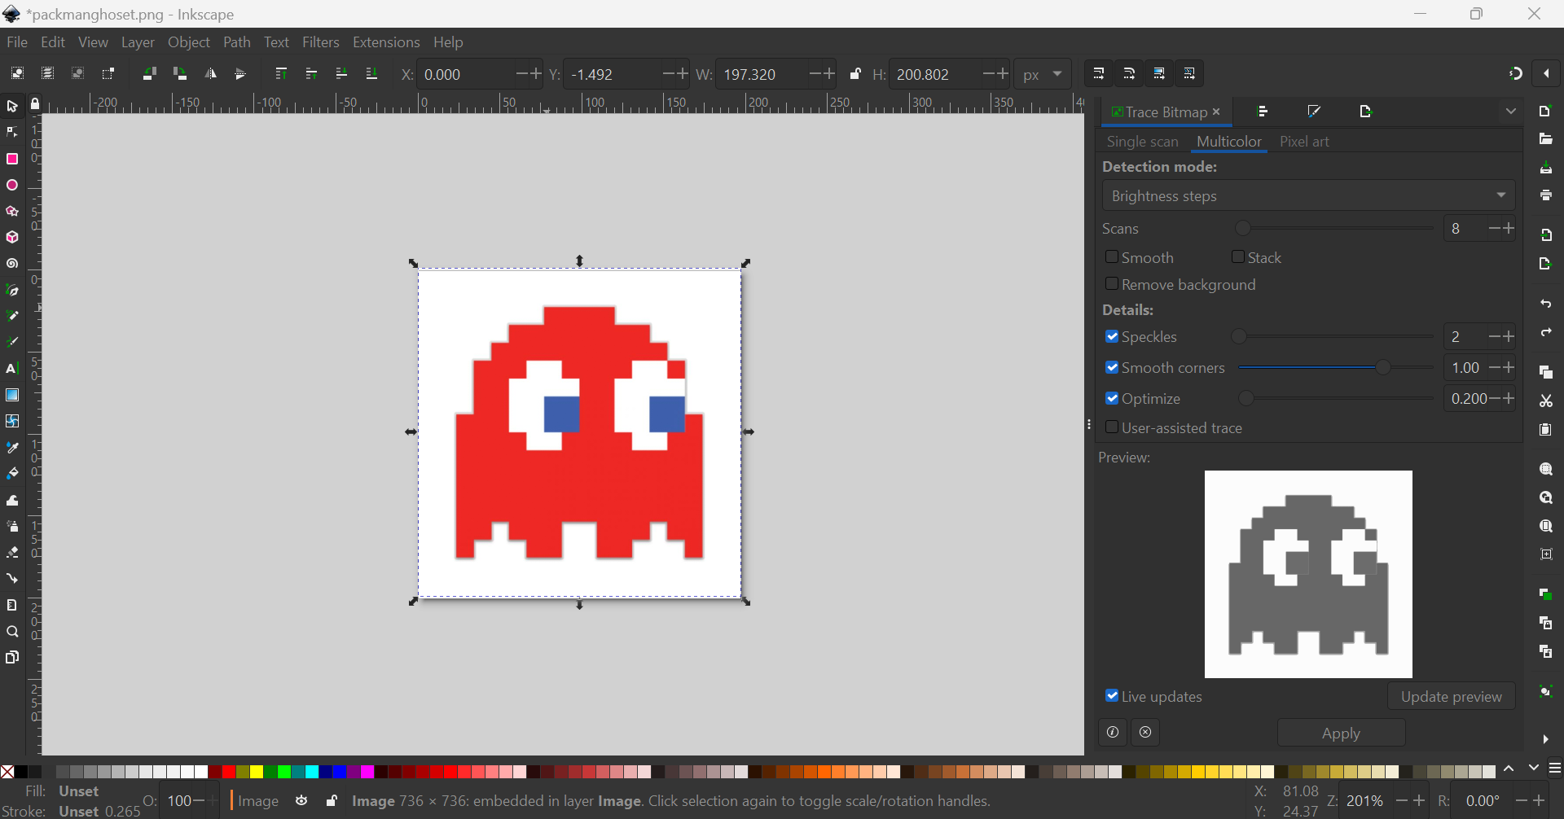The width and height of the screenshot is (1564, 819).
Task: Switch to the Pixel art tab
Action: [1304, 142]
